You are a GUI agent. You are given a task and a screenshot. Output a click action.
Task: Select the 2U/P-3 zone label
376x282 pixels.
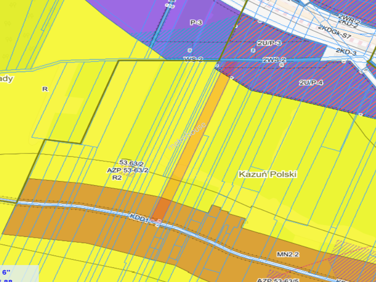pyautogui.click(x=269, y=43)
